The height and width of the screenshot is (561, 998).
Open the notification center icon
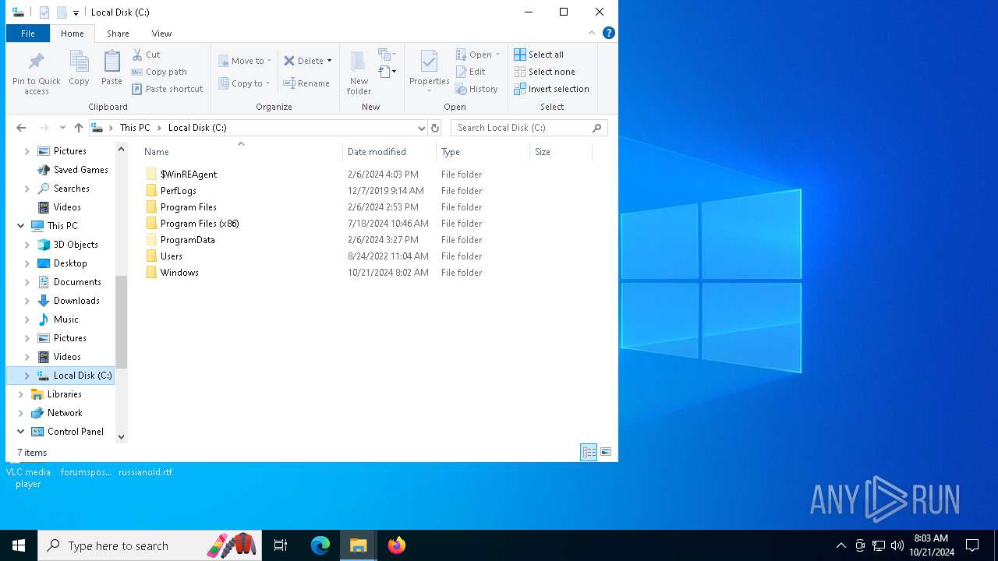pyautogui.click(x=972, y=545)
